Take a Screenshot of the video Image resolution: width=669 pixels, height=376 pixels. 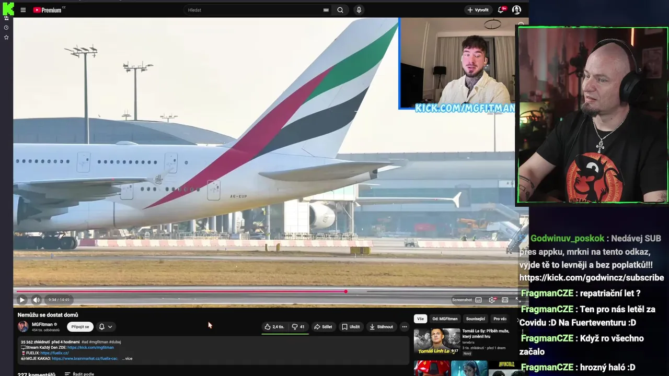click(x=462, y=300)
